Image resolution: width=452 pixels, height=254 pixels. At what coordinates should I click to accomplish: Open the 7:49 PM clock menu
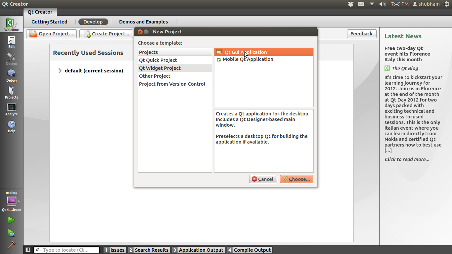pos(400,4)
